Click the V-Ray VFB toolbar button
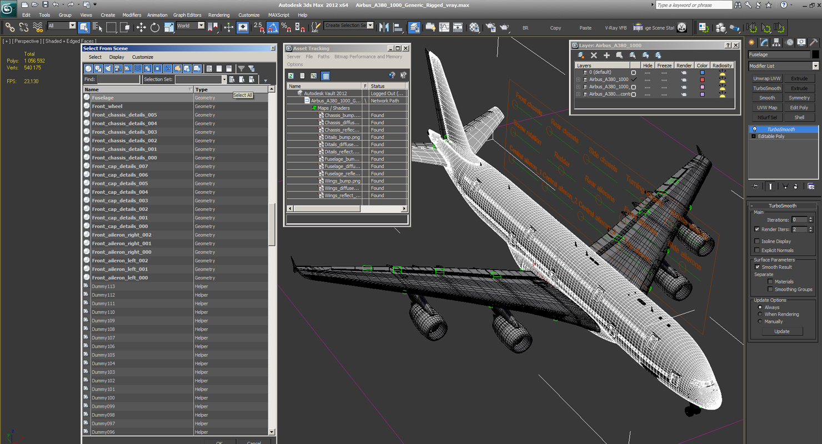Screen dimensions: 822x444 pos(615,28)
